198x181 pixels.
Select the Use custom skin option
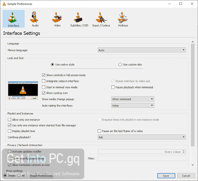[x=130, y=64]
